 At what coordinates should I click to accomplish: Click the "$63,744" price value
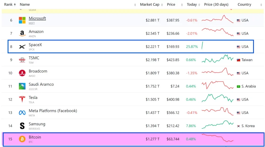point(173,139)
